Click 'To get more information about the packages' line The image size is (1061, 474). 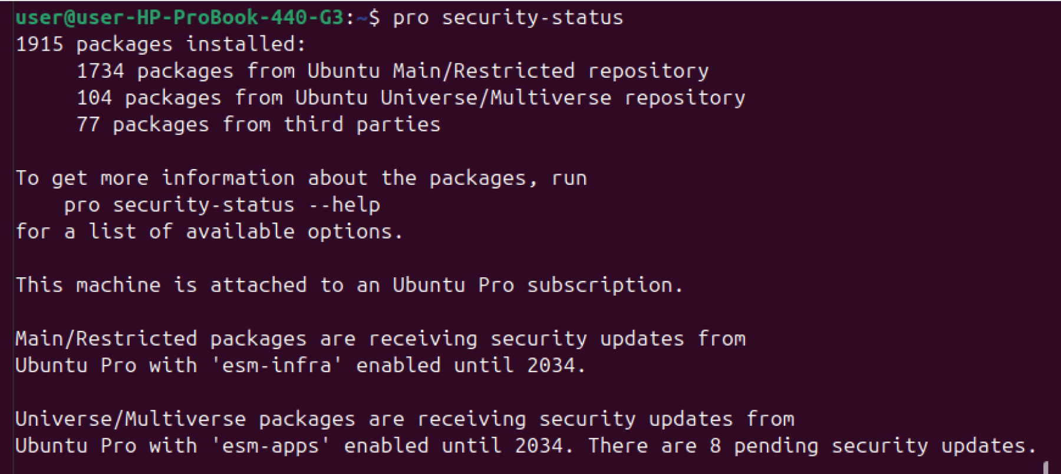[x=301, y=178]
